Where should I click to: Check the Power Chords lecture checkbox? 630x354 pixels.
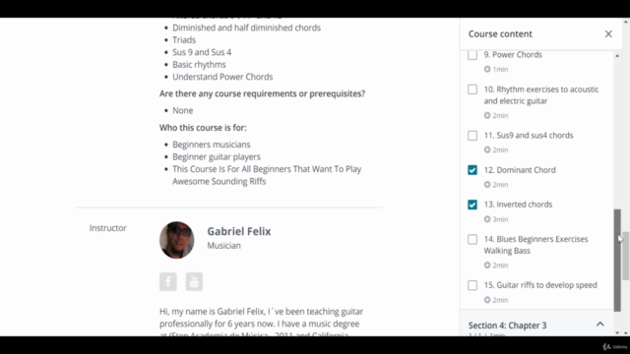(x=472, y=55)
